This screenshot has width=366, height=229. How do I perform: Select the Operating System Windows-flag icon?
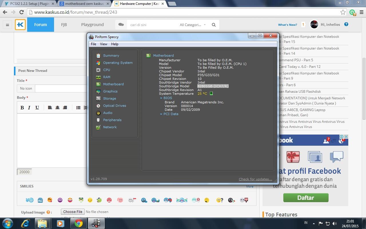click(98, 63)
